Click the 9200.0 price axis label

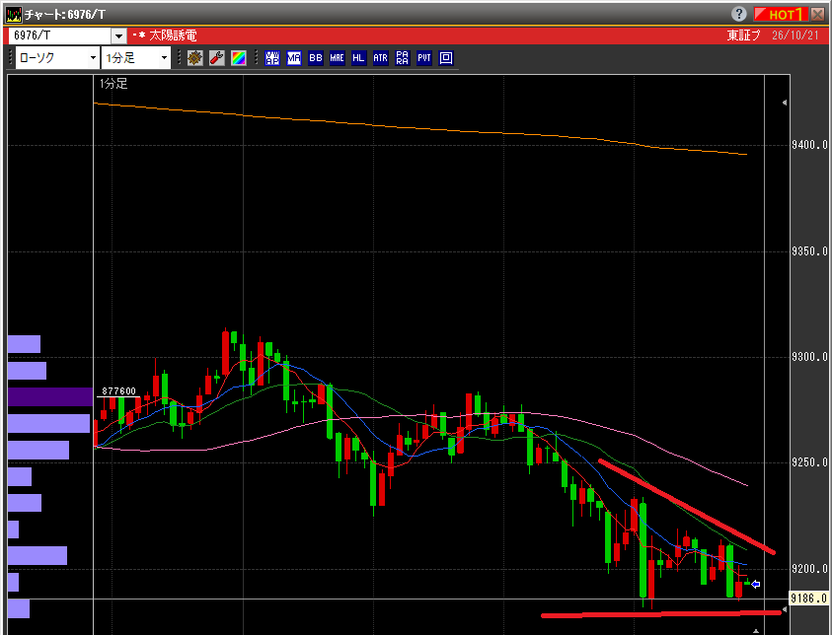coord(809,569)
